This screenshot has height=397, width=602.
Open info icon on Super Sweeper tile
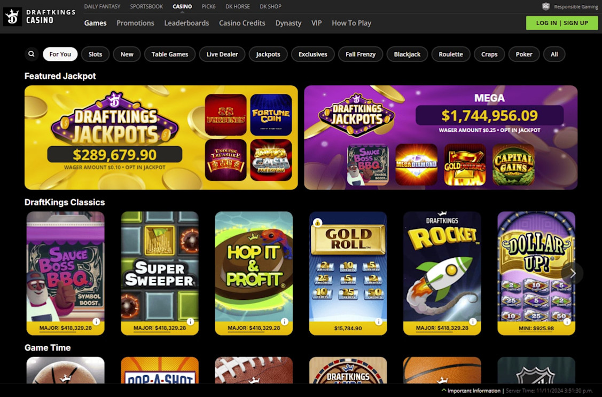[190, 321]
